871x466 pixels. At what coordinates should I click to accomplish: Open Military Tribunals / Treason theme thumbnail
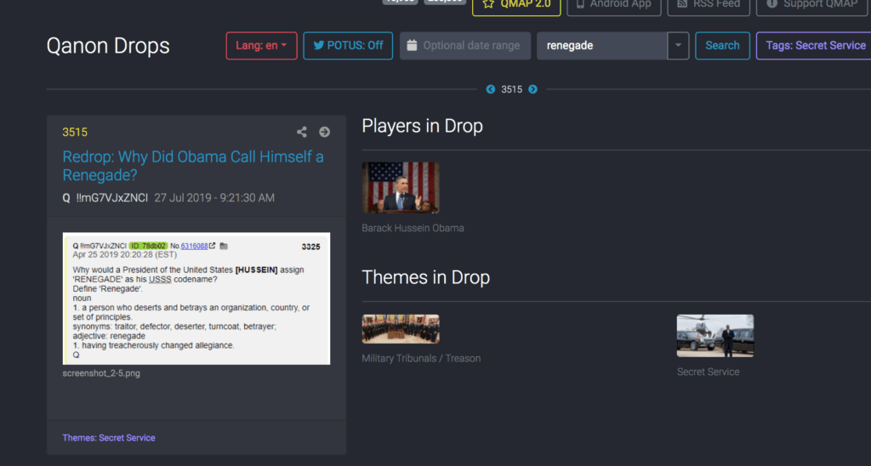pyautogui.click(x=401, y=329)
